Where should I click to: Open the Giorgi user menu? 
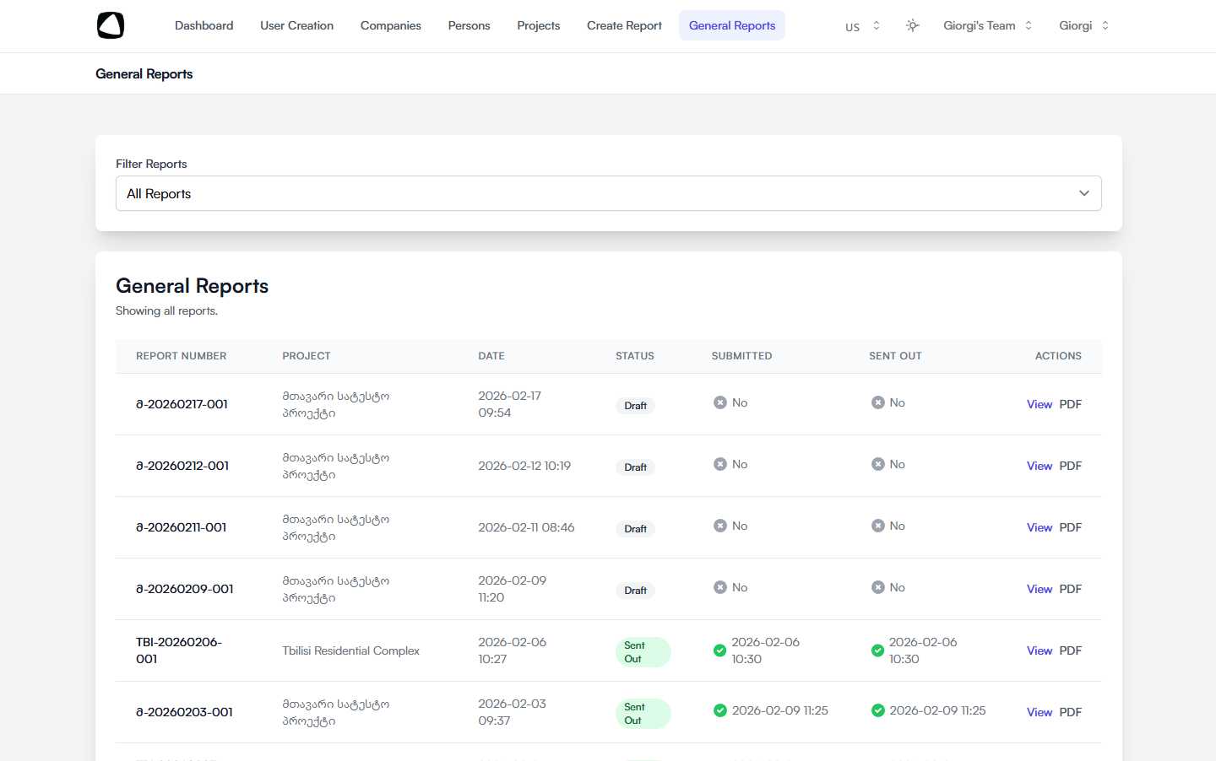[x=1083, y=25]
